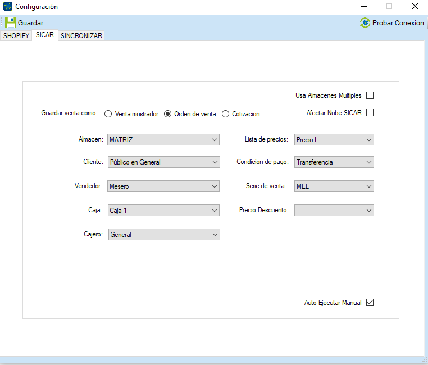428x365 pixels.
Task: Click the 'Lista de precios:' label
Action: pos(266,139)
